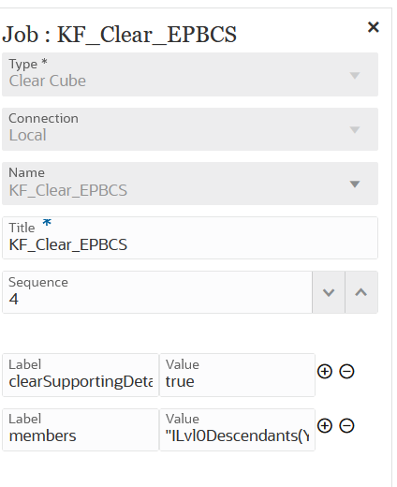397x487 pixels.
Task: Select the clearSupportingDetails label field
Action: [x=81, y=375]
